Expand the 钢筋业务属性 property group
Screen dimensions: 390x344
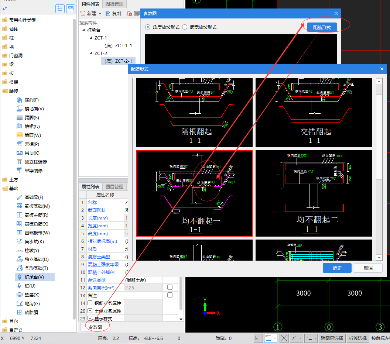pyautogui.click(x=90, y=303)
